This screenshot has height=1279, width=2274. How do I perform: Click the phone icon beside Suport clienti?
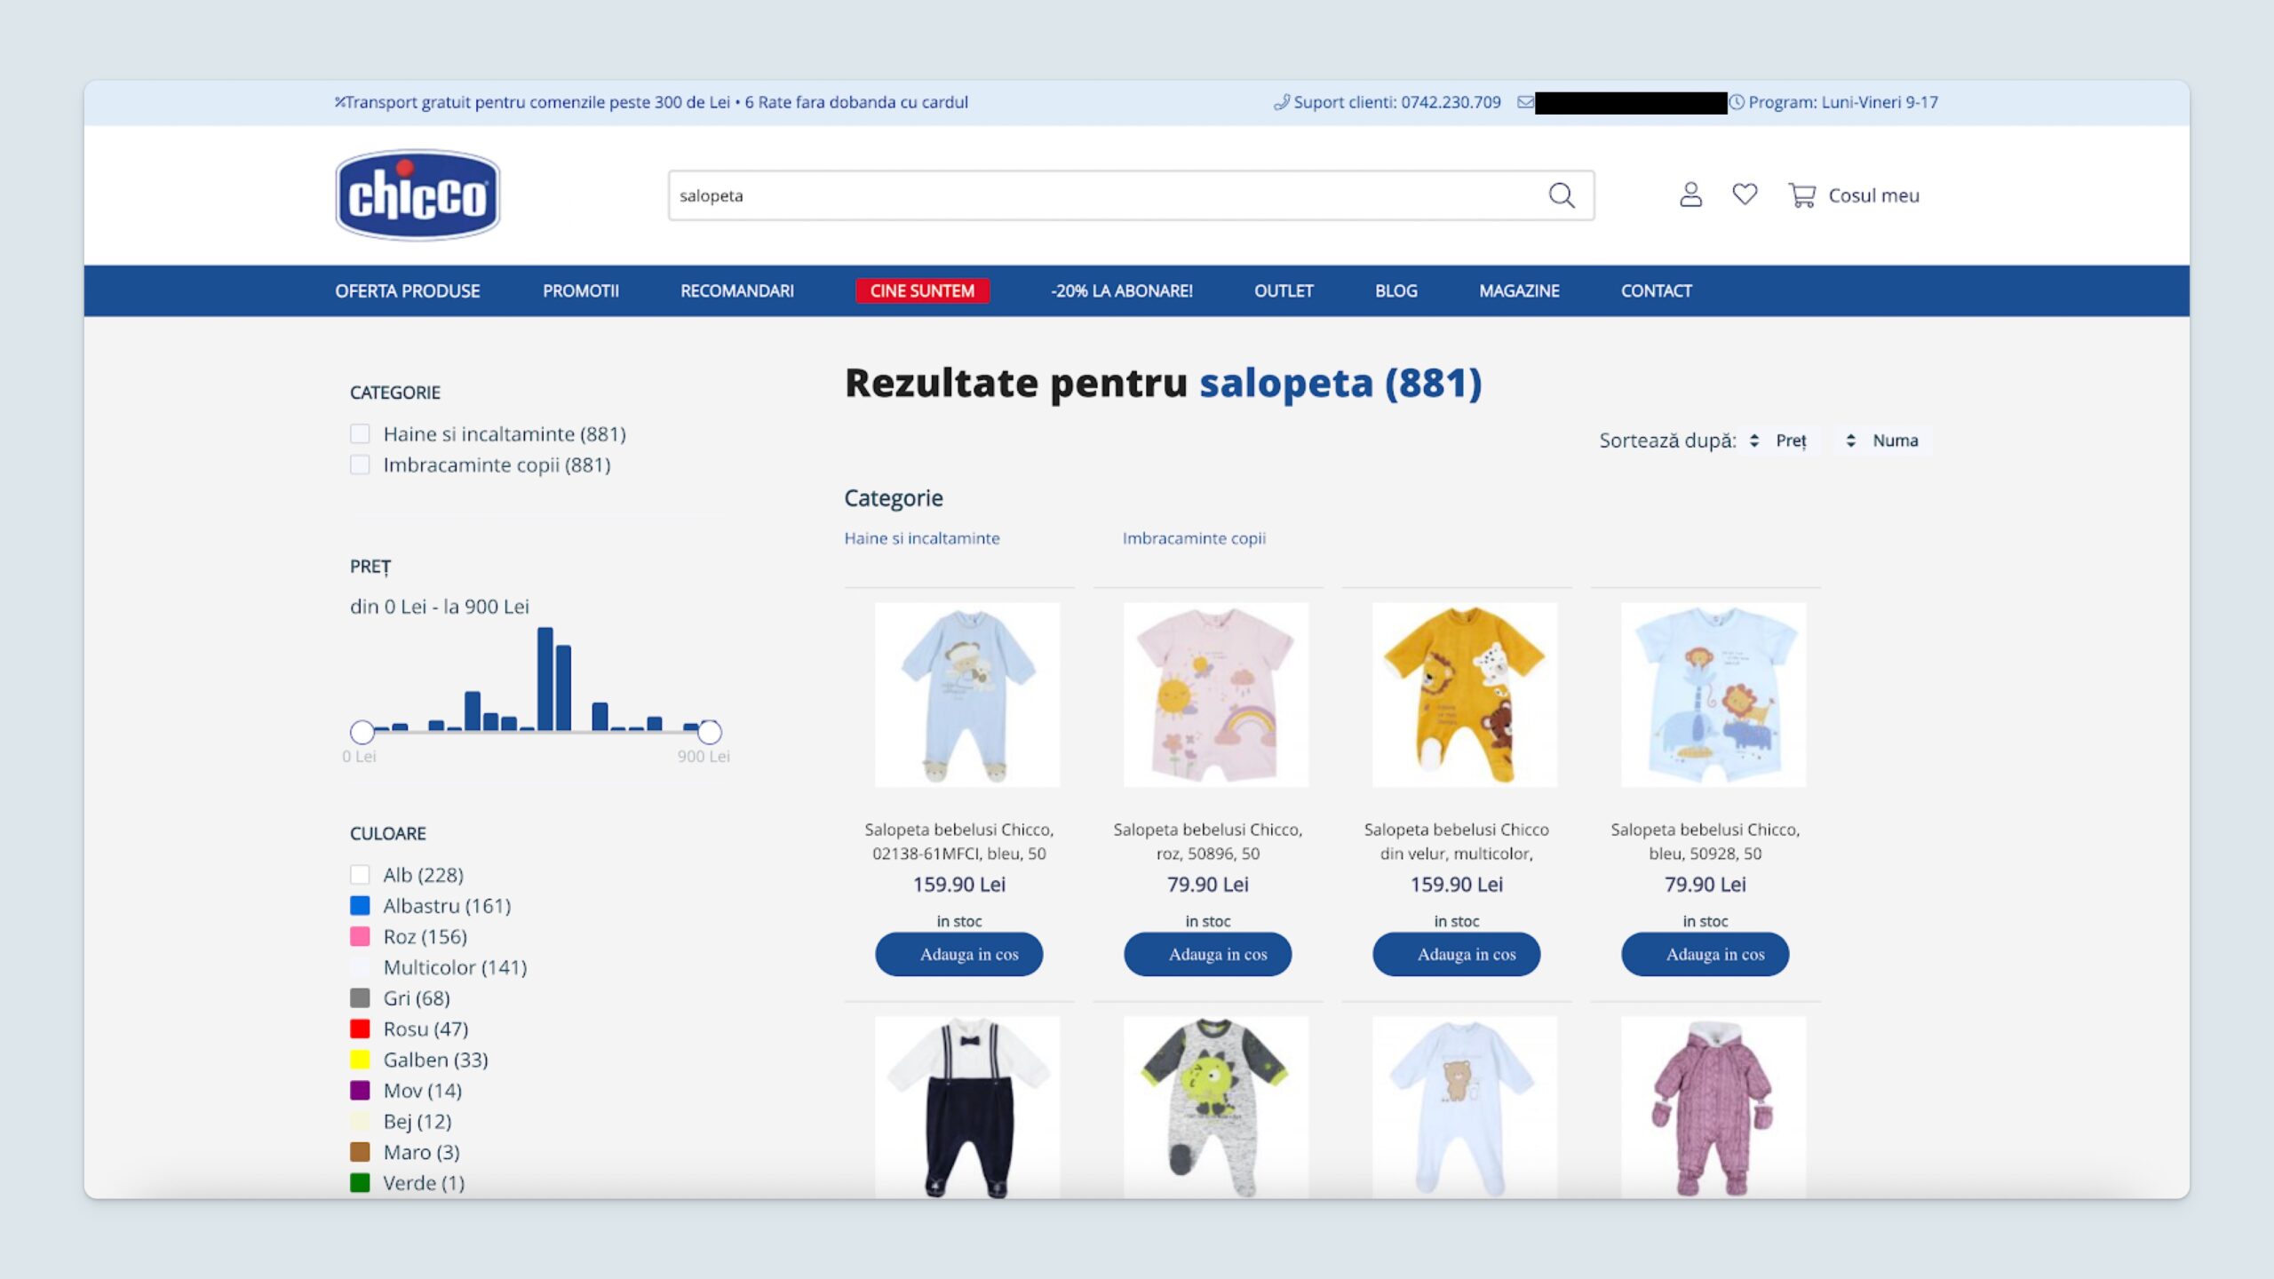1281,102
